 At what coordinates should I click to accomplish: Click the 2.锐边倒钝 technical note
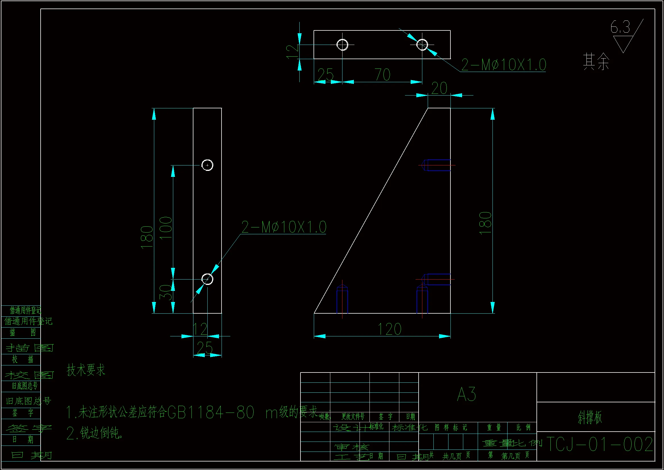tap(94, 433)
